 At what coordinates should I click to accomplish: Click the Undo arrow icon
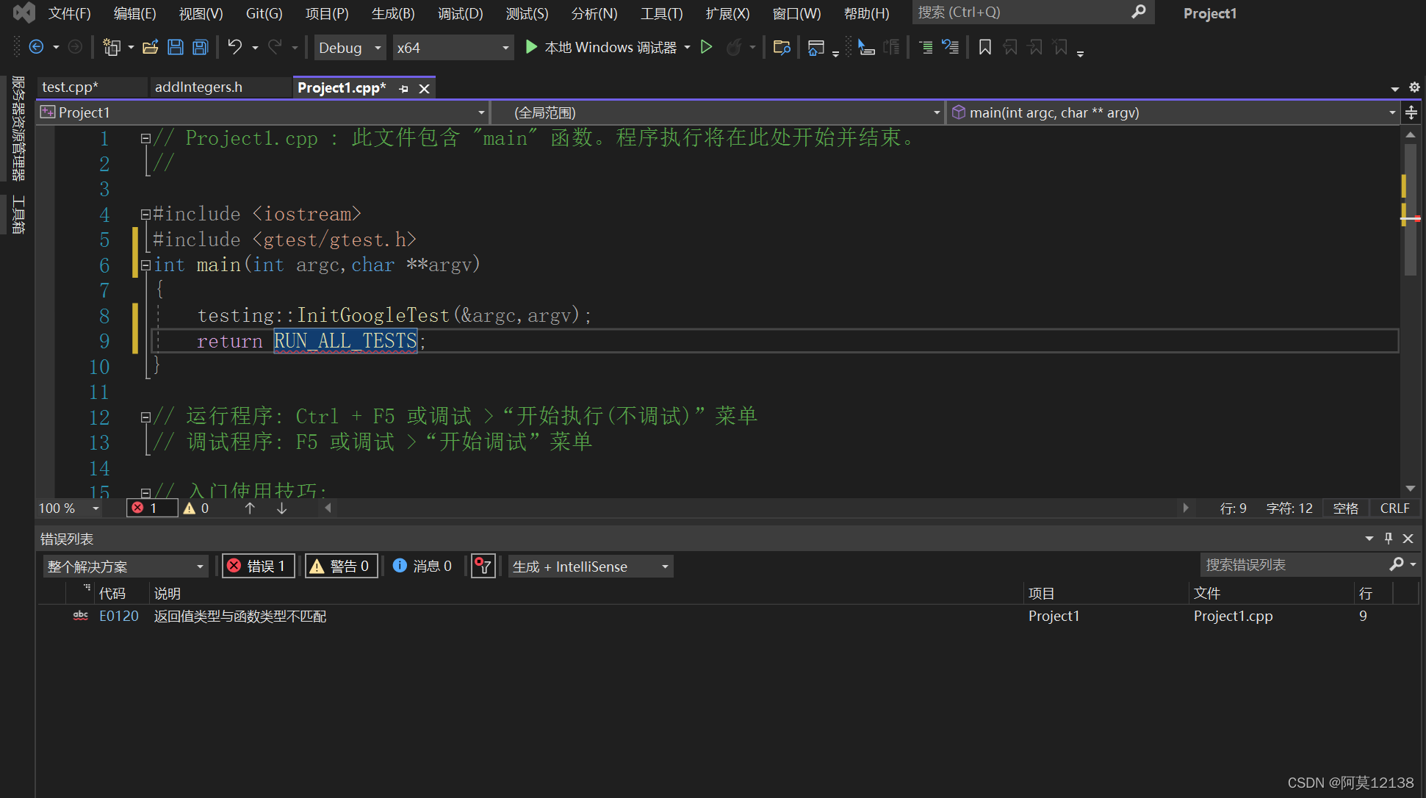tap(234, 48)
